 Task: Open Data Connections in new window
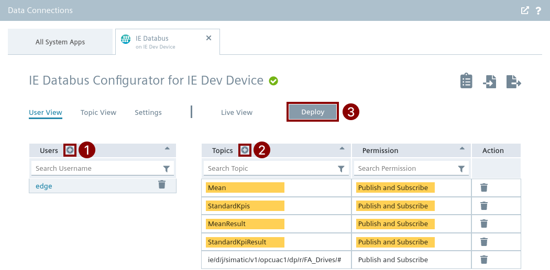pos(524,10)
